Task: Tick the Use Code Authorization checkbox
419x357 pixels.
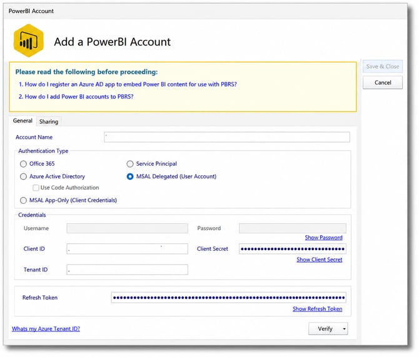Action: [36, 188]
